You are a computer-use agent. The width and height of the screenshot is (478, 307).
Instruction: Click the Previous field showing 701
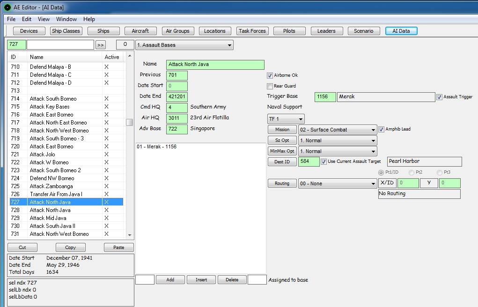point(177,75)
